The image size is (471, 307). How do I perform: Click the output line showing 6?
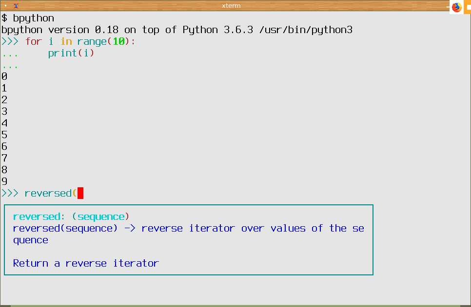point(4,146)
